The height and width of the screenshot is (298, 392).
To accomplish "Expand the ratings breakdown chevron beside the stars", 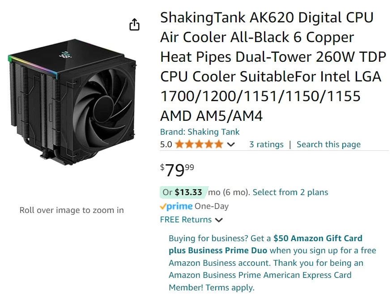I will [230, 144].
